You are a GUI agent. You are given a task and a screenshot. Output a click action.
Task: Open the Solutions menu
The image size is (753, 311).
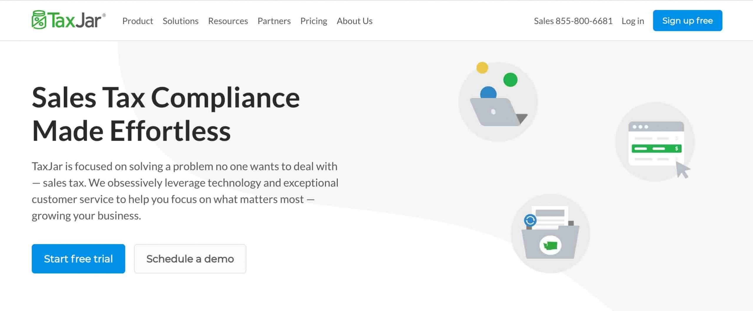coord(181,21)
